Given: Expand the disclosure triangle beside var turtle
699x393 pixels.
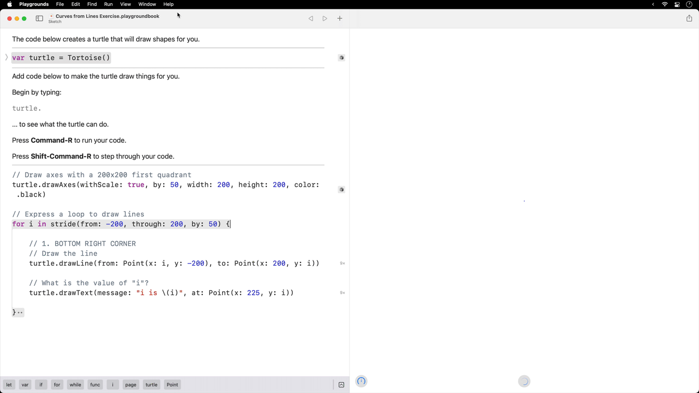Looking at the screenshot, I should pyautogui.click(x=6, y=57).
